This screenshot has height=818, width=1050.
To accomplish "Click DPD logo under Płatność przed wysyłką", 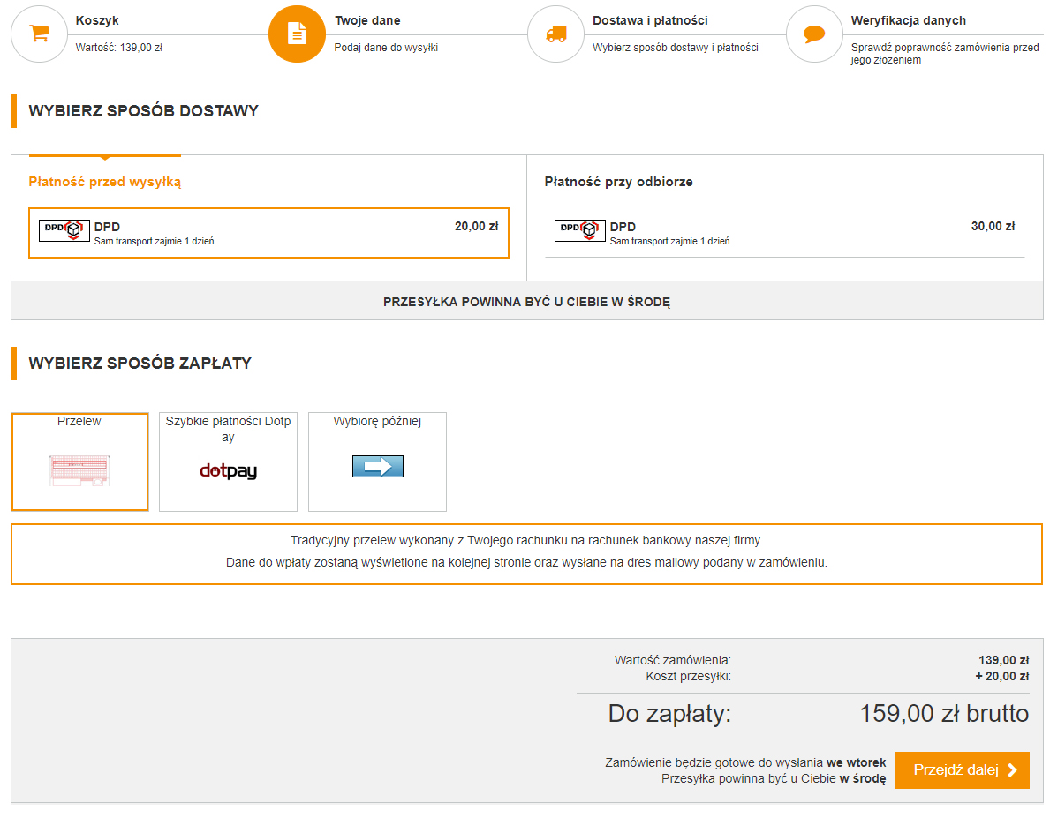I will pyautogui.click(x=64, y=230).
